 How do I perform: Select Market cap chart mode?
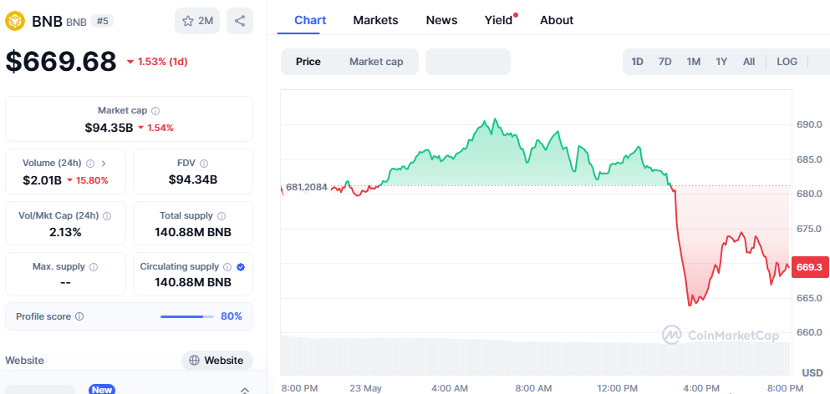pos(376,62)
